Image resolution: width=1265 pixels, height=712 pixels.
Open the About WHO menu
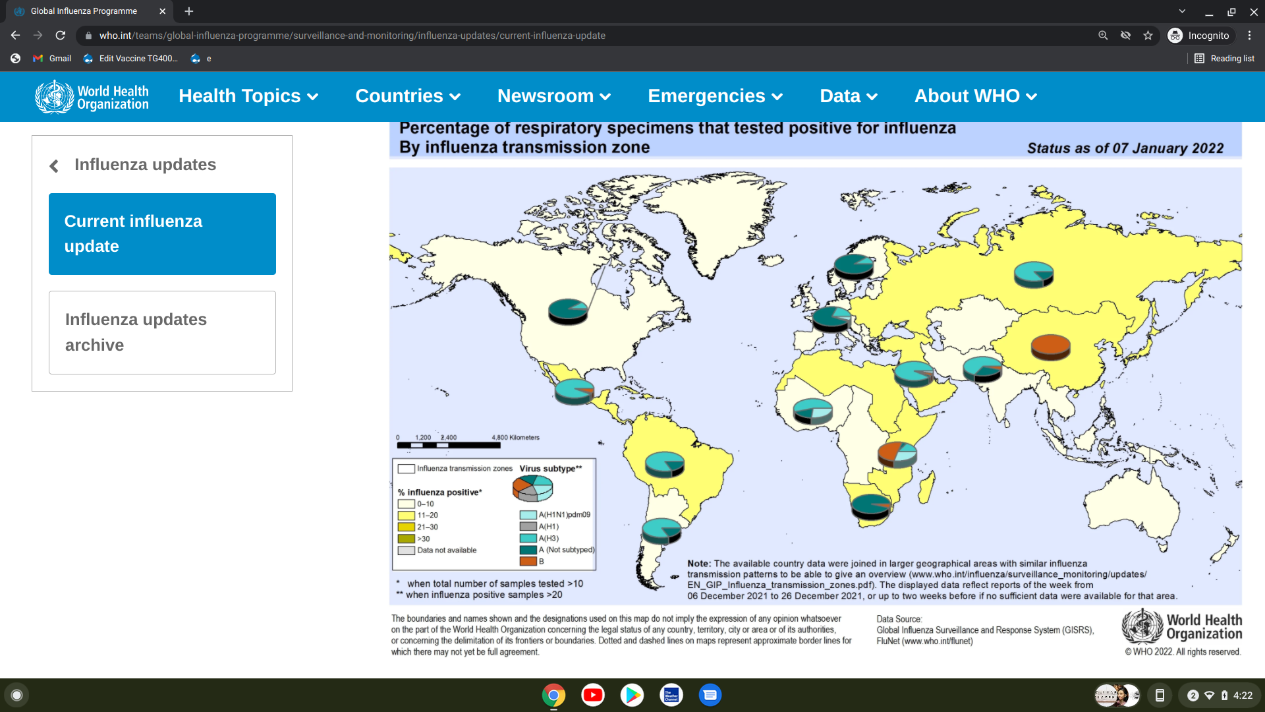tap(975, 96)
